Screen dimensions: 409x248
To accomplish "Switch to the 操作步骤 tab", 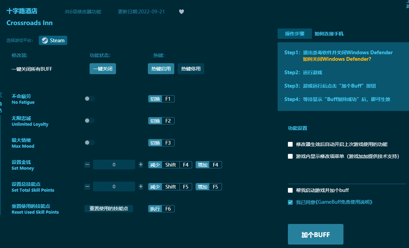I will point(295,34).
